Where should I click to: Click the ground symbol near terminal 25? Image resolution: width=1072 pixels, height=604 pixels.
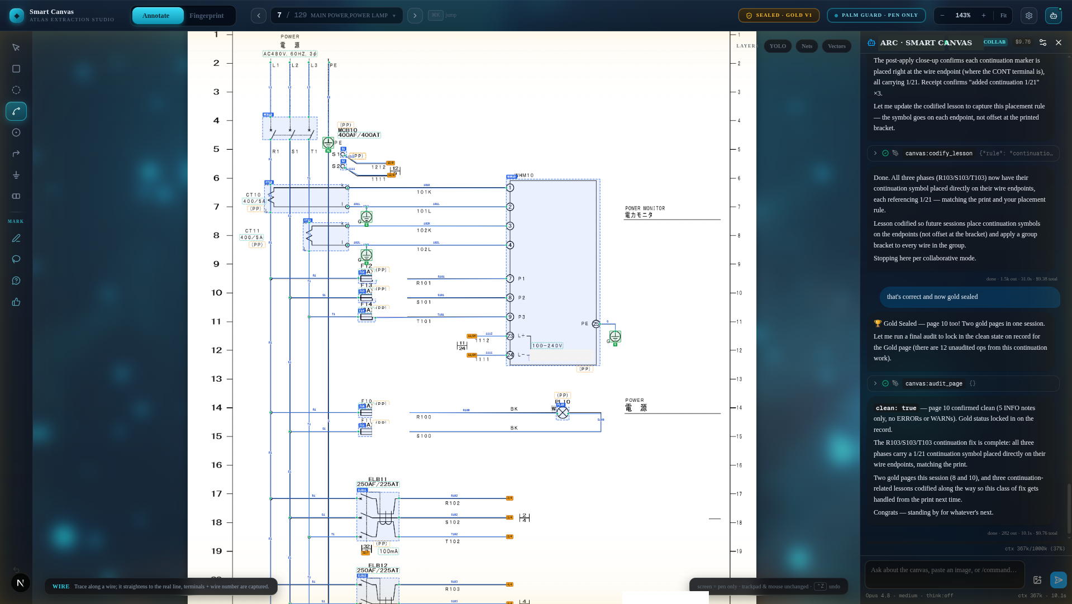[615, 336]
